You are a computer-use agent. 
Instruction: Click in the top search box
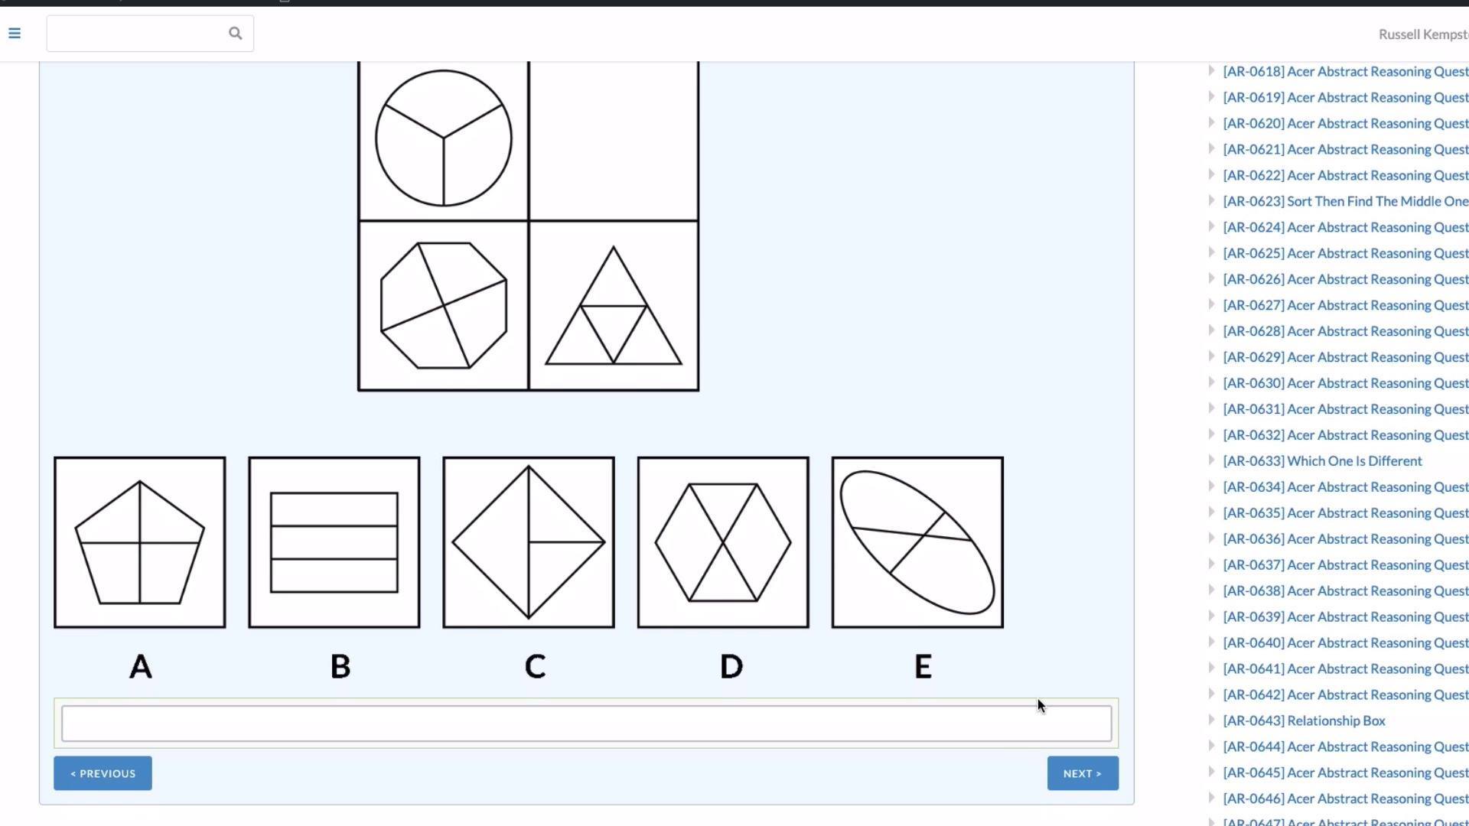[x=138, y=34]
